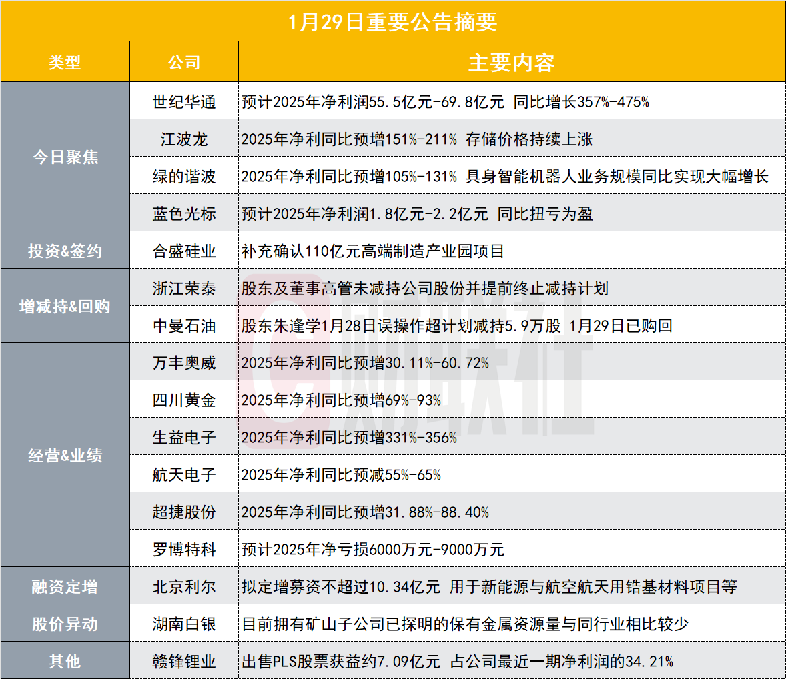The width and height of the screenshot is (786, 679).
Task: Select company name 合盛硅业
Action: click(184, 251)
